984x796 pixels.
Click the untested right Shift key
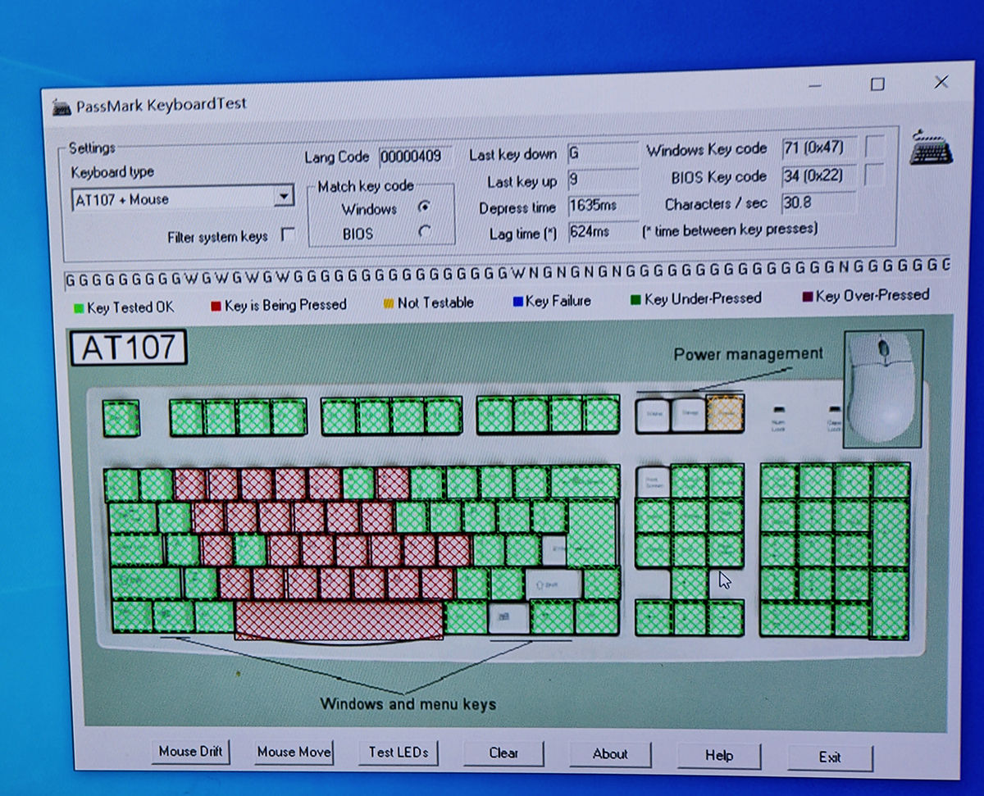click(553, 584)
